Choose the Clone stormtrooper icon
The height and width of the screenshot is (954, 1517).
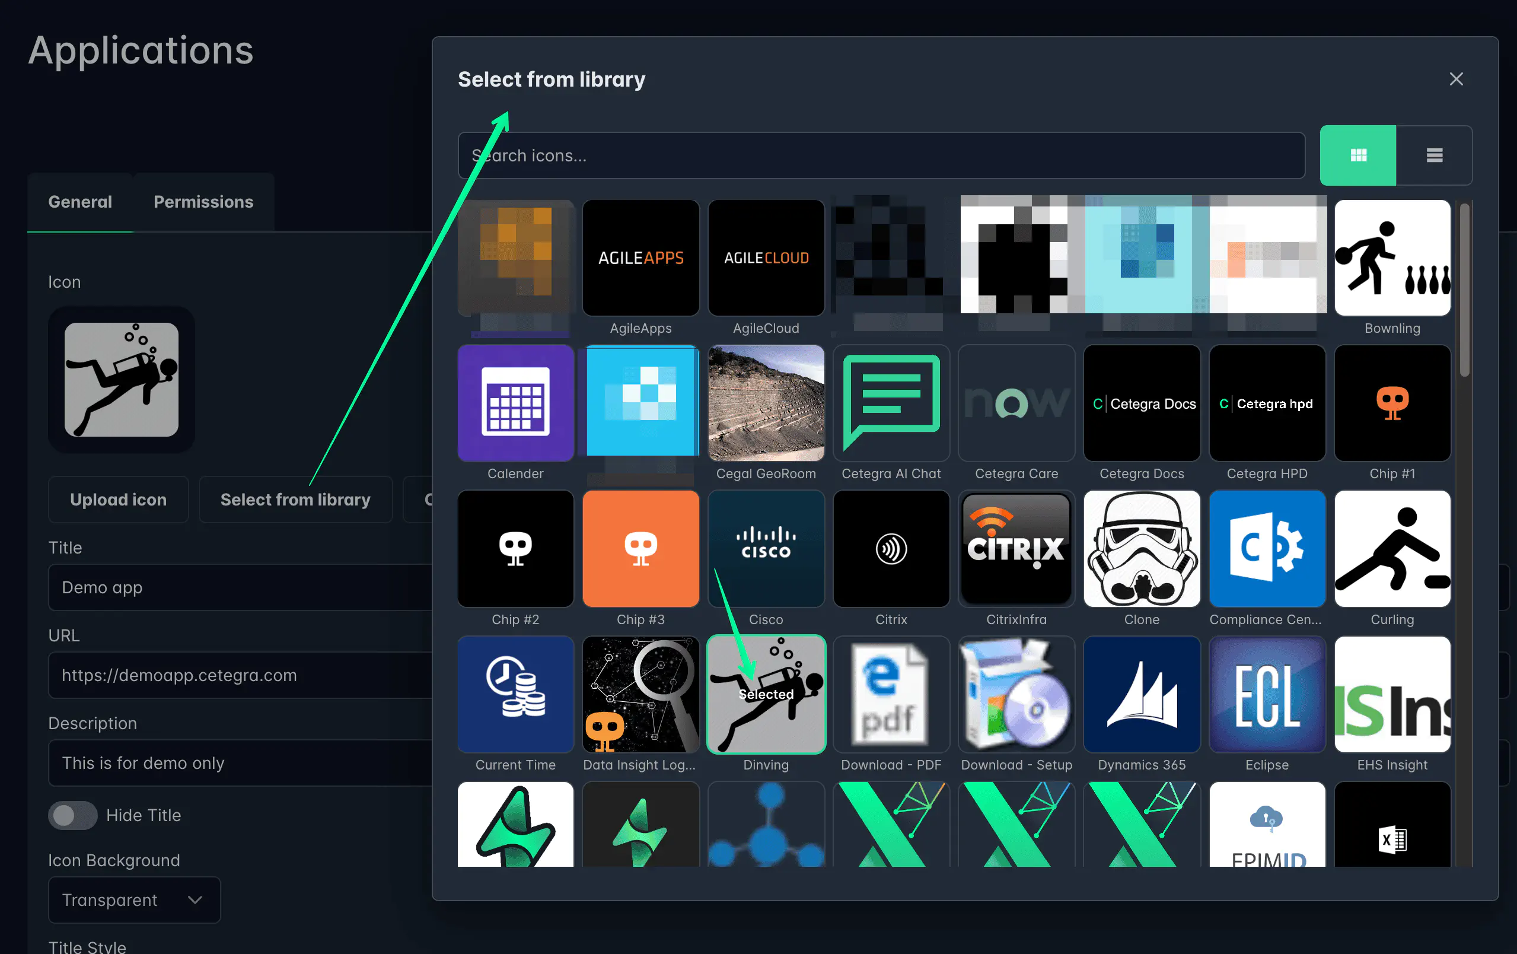(1141, 548)
